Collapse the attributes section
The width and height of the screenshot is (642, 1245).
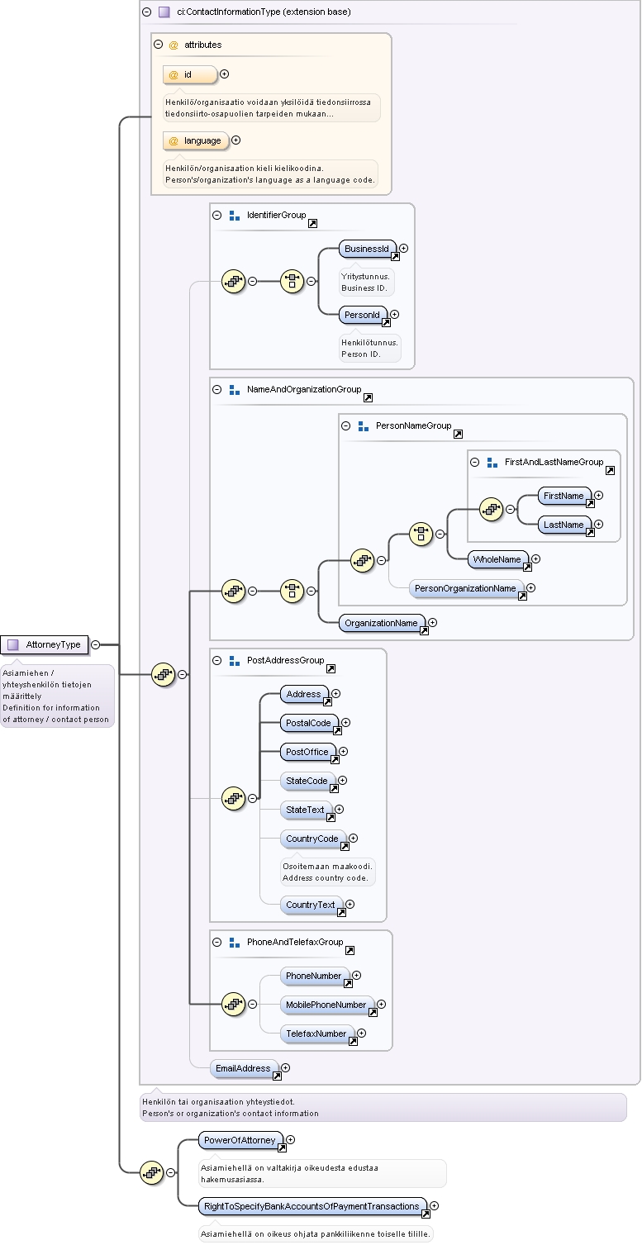tap(158, 45)
